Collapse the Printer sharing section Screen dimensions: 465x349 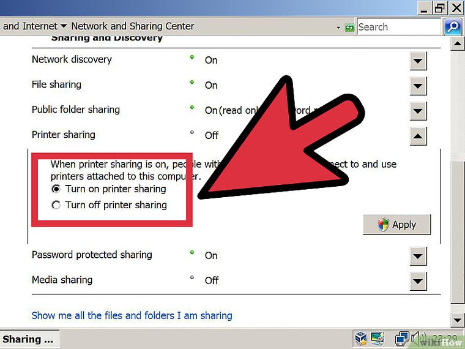coord(418,136)
